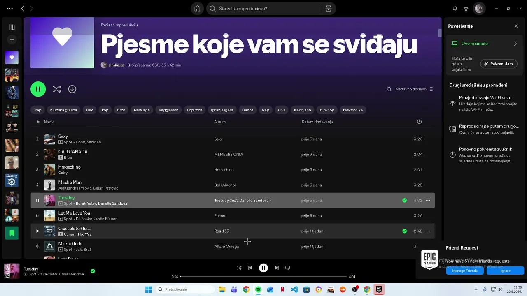Open green bookmark Your Episodes item

tap(12, 233)
